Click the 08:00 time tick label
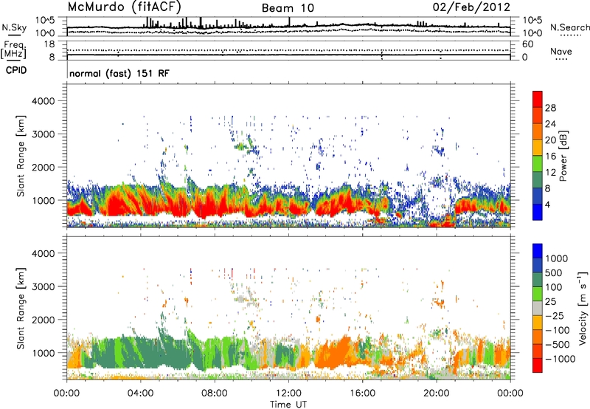Image resolution: width=590 pixels, height=409 pixels. coord(214,393)
